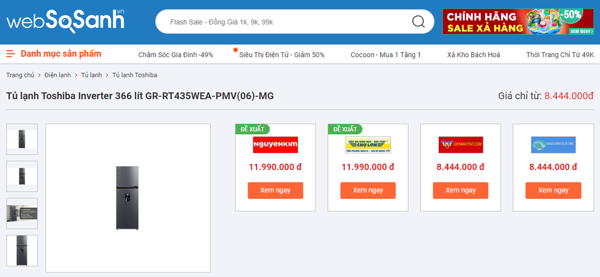The image size is (600, 277).
Task: Click the Đề xuất badge on Cho Lon card
Action: (345, 129)
